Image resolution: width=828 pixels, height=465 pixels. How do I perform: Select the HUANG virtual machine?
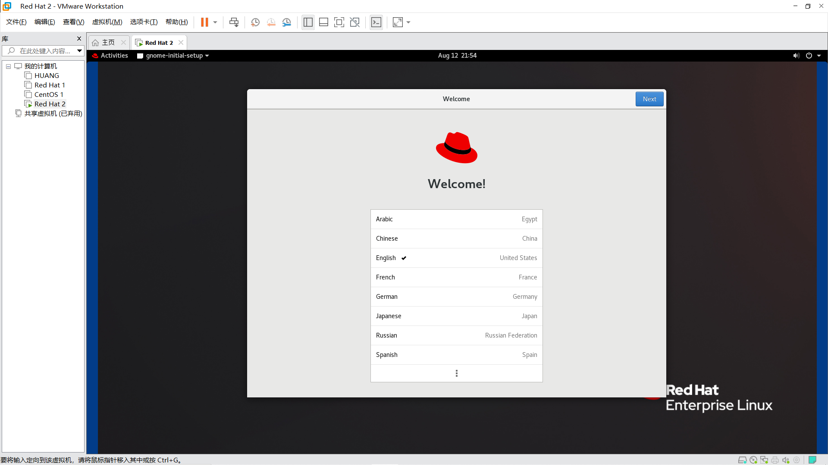coord(47,76)
